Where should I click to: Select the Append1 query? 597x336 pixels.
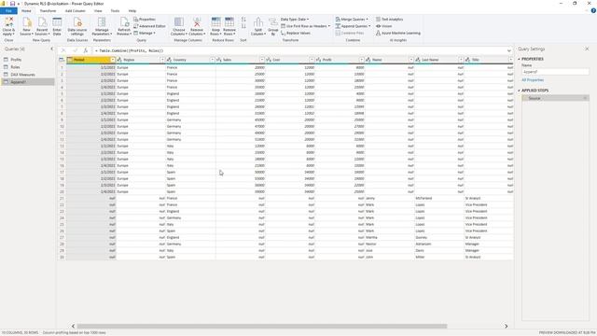coord(28,82)
